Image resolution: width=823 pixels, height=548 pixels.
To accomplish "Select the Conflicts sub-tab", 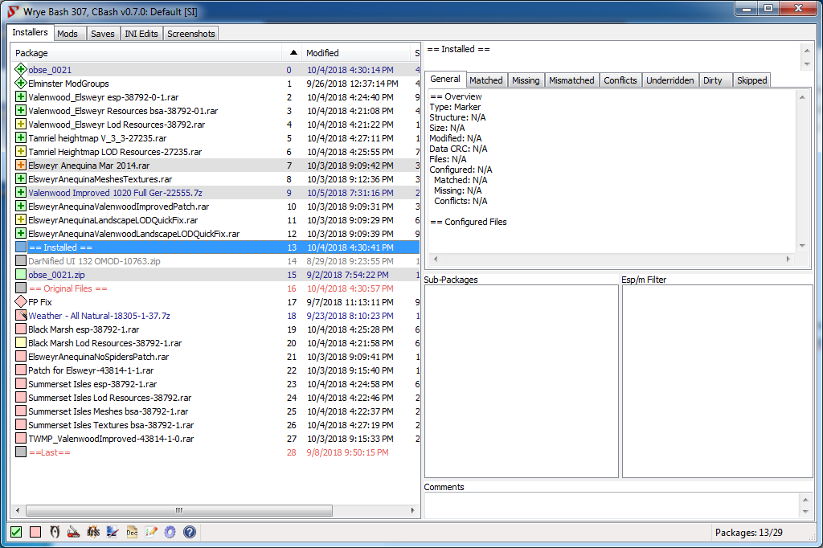I will (620, 80).
